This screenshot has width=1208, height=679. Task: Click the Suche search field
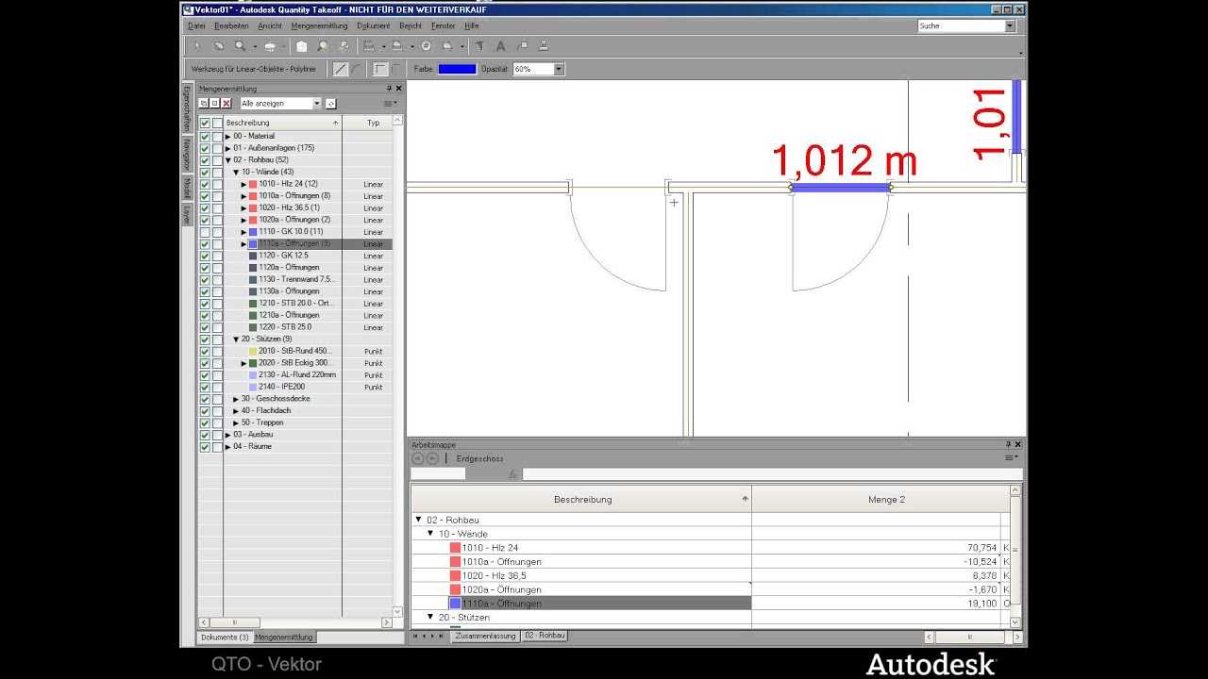961,26
